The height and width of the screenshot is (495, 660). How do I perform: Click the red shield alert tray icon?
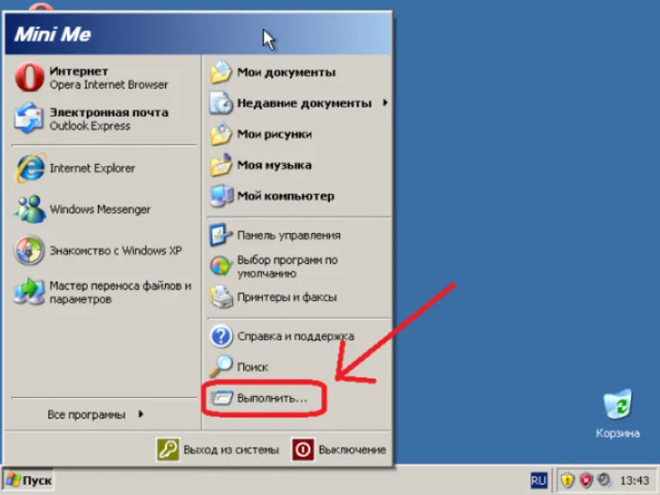(586, 480)
